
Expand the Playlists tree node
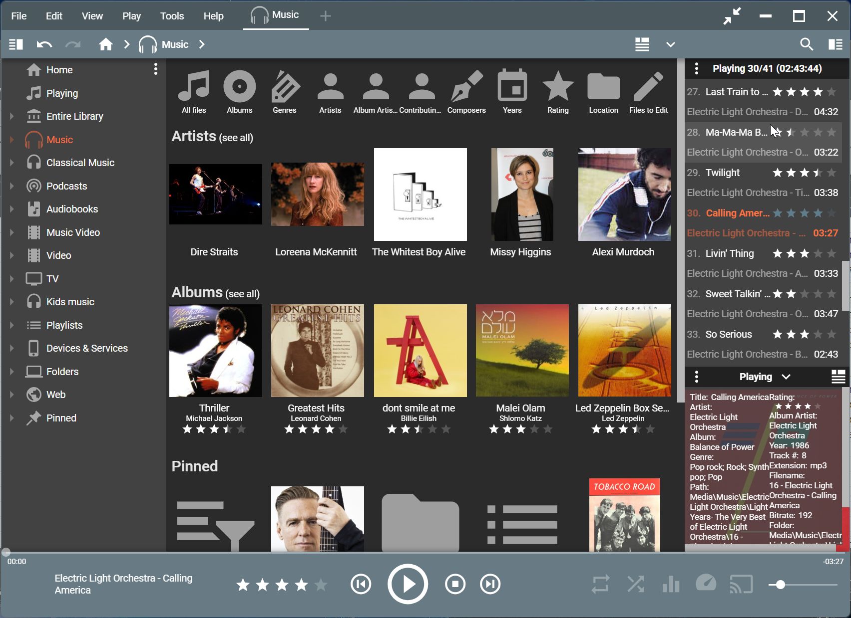[x=11, y=325]
